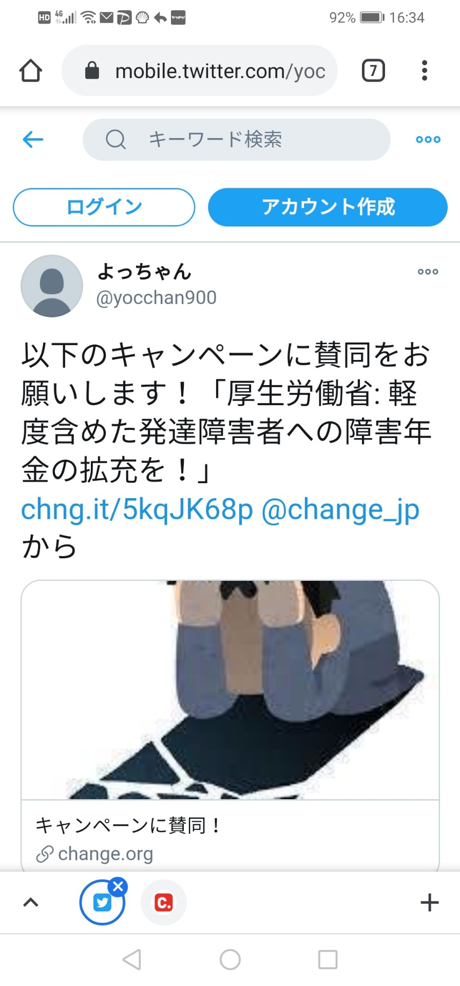Tap the browser home icon
Viewport: 460px width, 986px height.
pos(30,70)
